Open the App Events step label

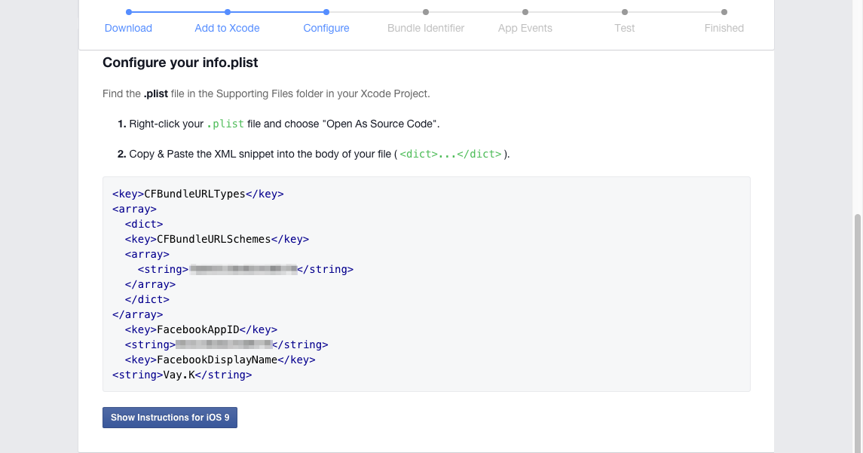click(x=525, y=28)
